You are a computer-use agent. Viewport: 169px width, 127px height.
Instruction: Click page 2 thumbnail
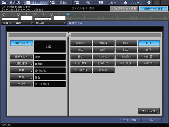(x=26, y=18)
